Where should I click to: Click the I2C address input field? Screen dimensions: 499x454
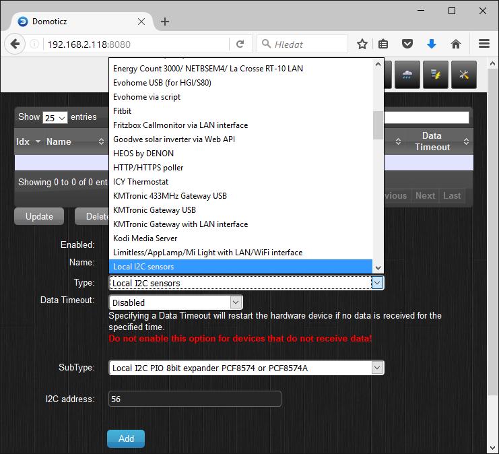[195, 399]
